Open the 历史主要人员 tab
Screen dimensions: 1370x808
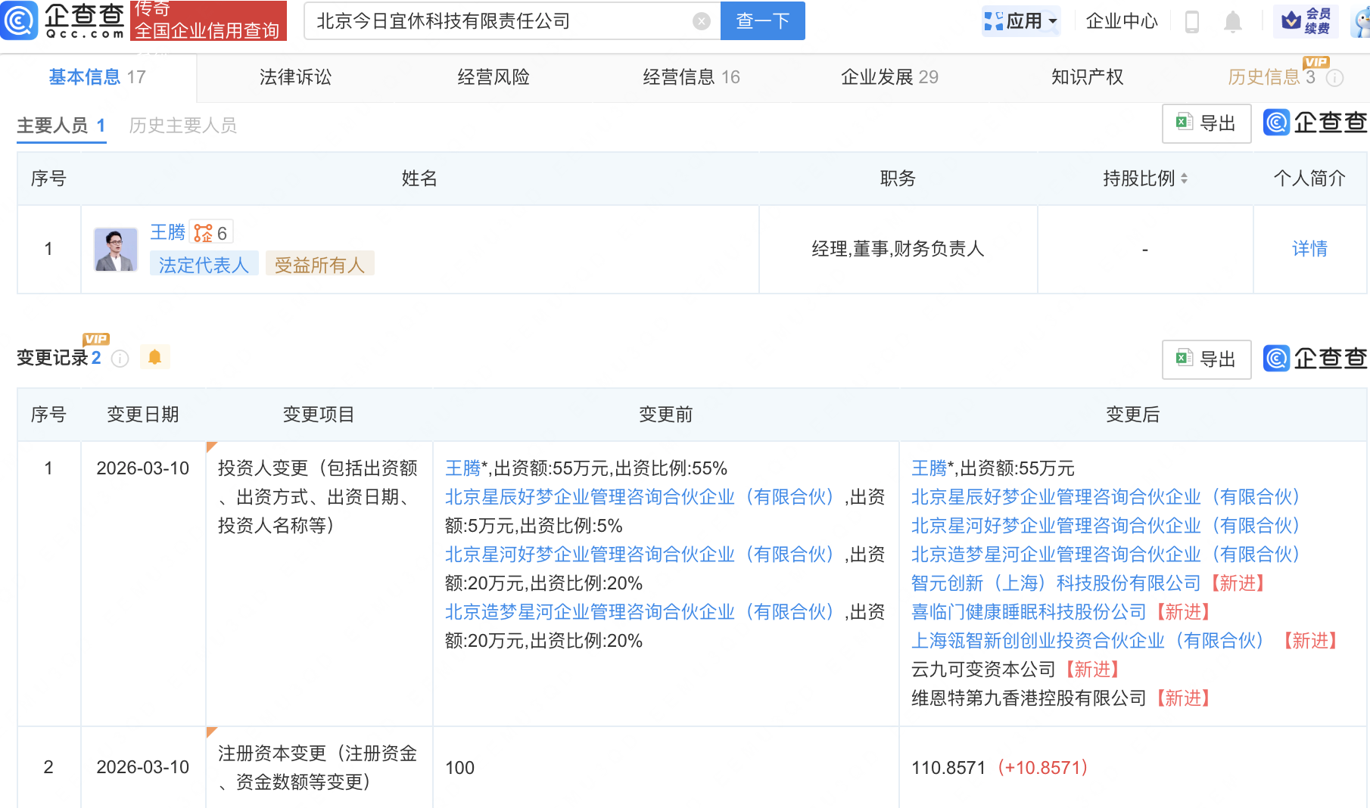point(182,126)
